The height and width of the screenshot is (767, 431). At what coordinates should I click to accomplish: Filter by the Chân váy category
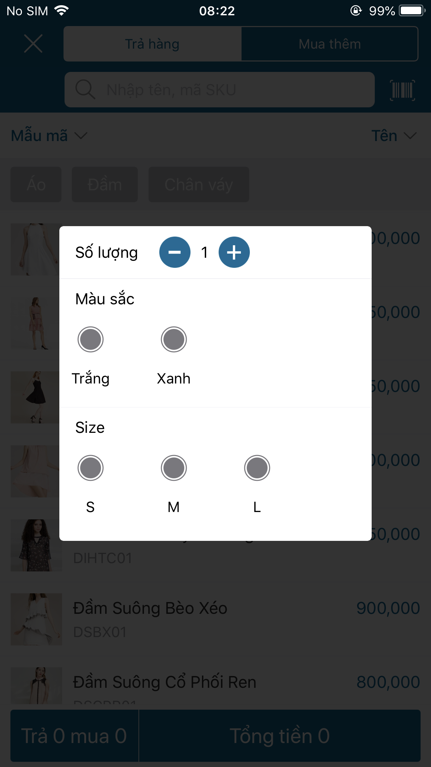point(198,184)
